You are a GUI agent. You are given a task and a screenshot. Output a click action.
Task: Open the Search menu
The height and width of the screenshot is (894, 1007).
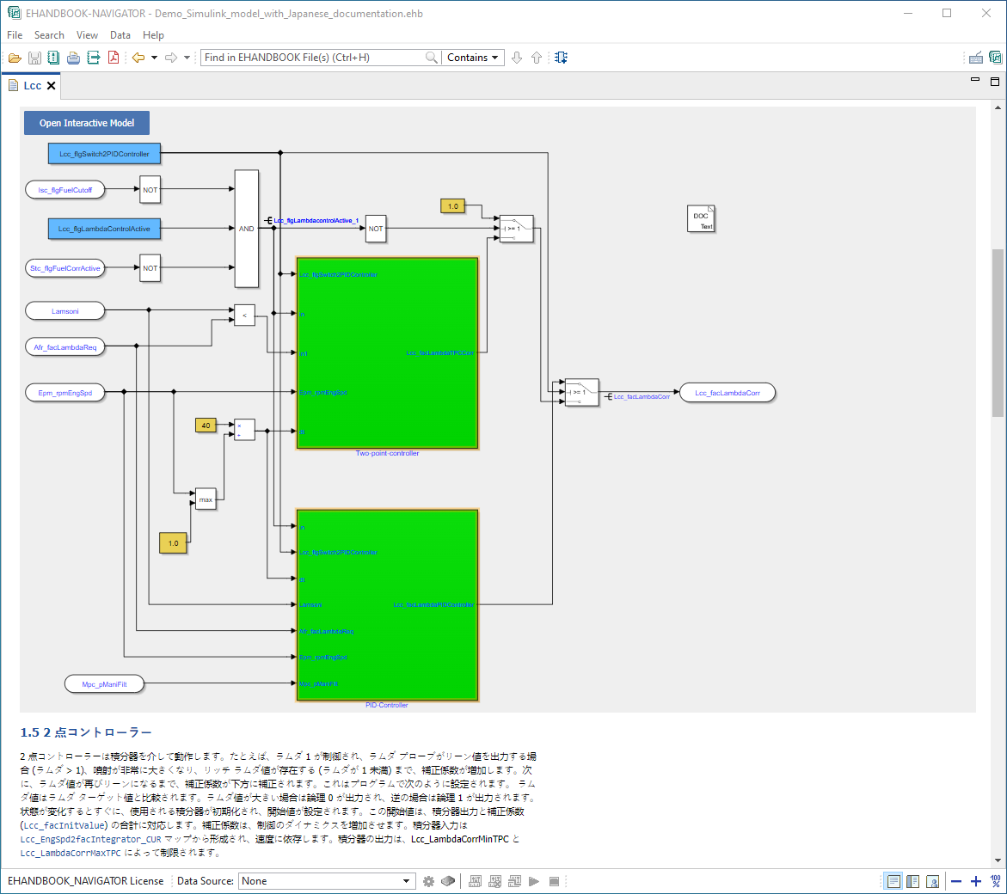[x=49, y=35]
